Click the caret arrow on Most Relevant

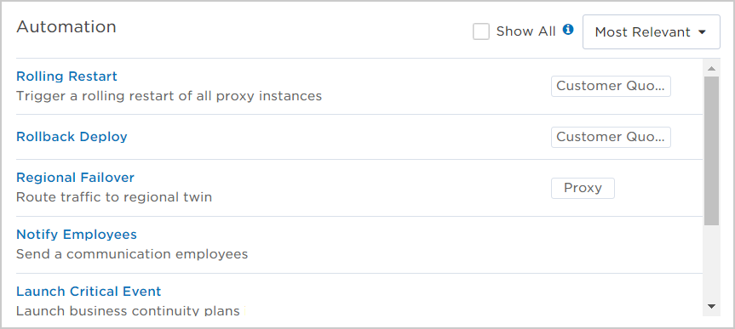pos(702,32)
